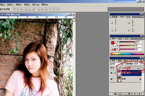
Task: Click the color spectrum ramp bar
Action: (x=127, y=54)
